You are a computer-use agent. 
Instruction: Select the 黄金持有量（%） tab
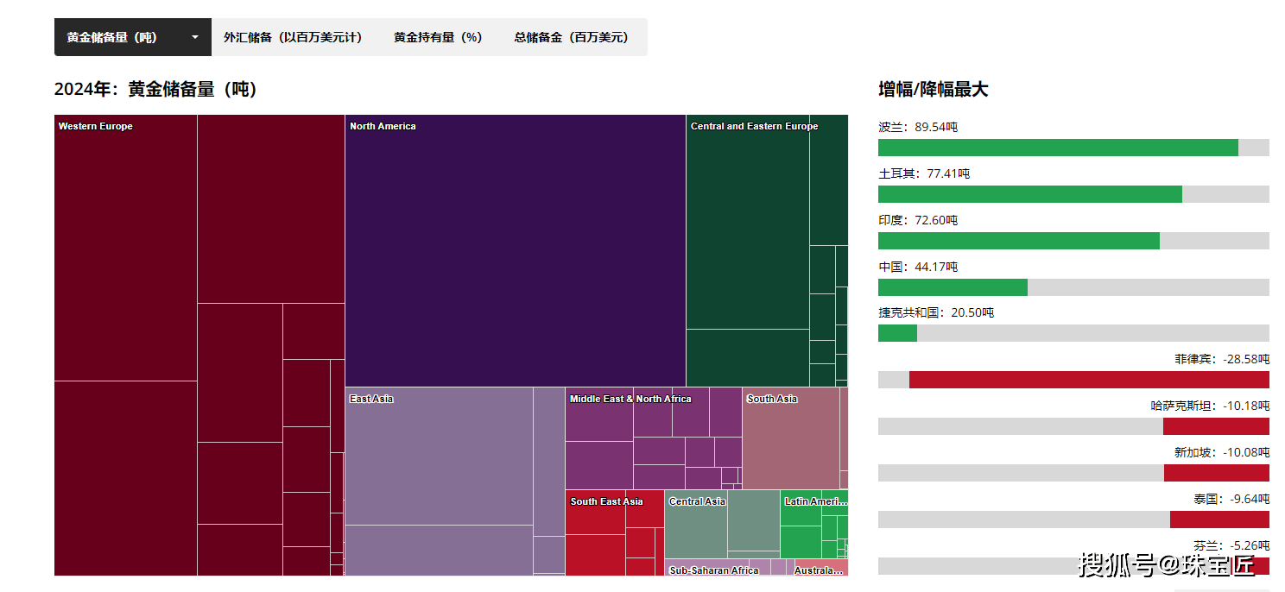[438, 38]
